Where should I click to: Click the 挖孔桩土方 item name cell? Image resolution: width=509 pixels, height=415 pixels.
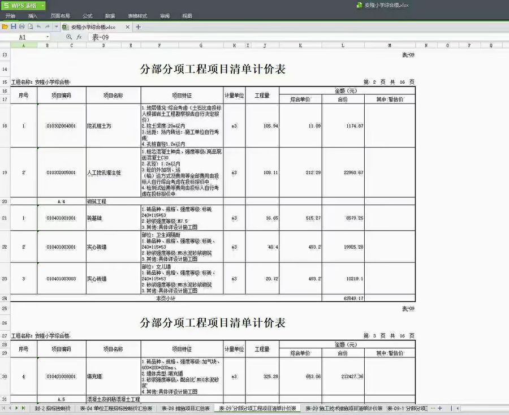coord(113,126)
